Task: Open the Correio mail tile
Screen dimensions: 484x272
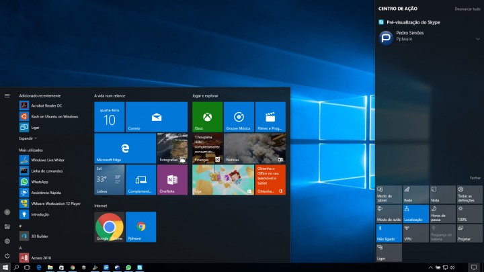Action: click(156, 117)
